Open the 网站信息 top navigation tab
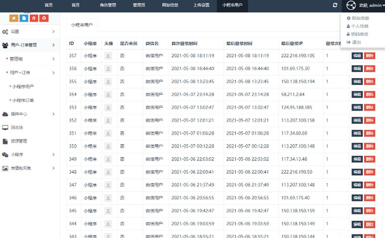 point(170,5)
